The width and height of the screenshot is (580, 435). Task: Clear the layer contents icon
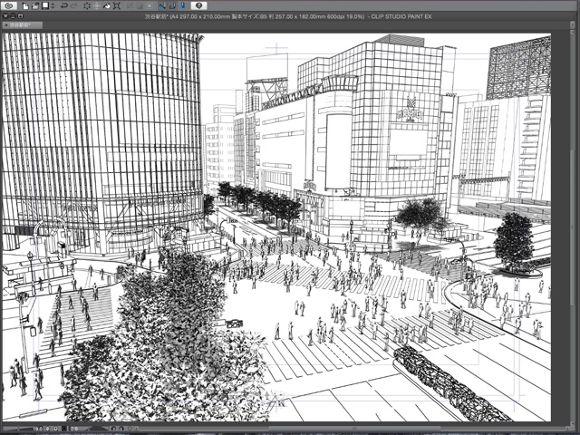tap(87, 5)
